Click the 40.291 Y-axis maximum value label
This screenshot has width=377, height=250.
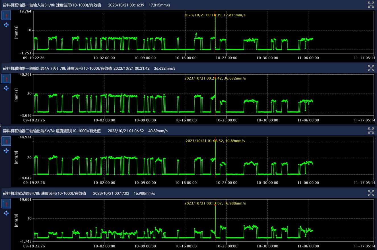tap(26, 75)
